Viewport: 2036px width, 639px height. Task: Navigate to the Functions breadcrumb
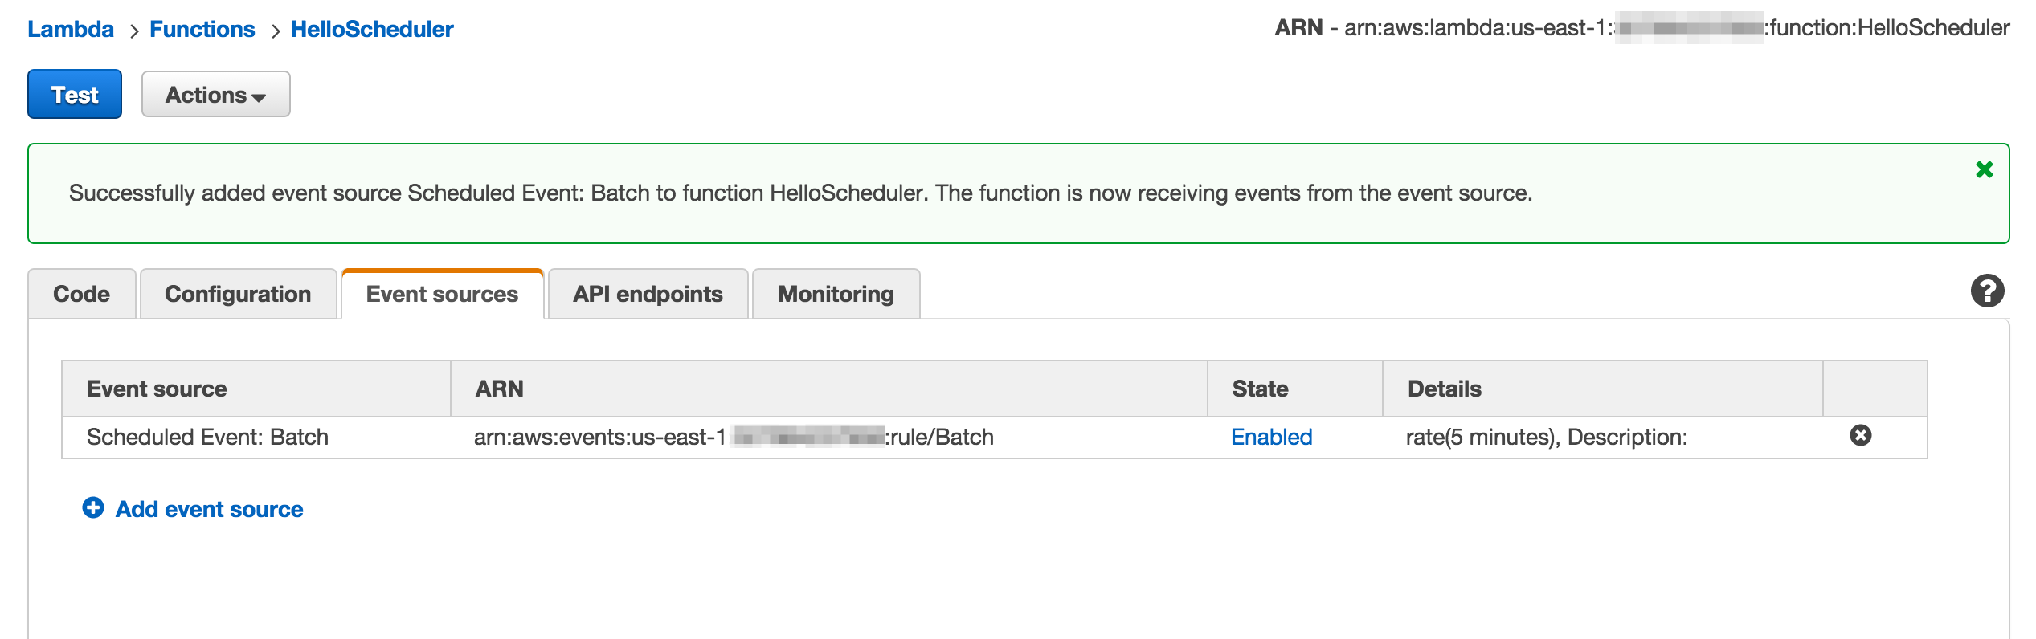(x=202, y=29)
